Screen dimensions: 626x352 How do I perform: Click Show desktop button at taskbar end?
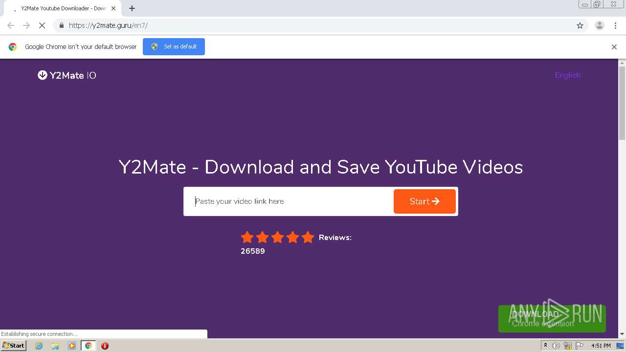[620, 346]
